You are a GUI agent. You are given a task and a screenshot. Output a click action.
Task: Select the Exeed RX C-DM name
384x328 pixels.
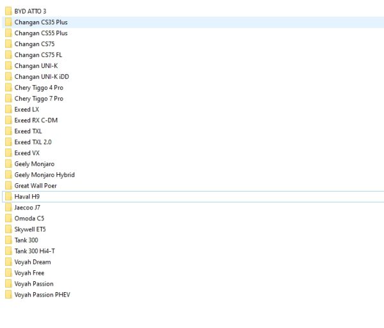click(36, 120)
